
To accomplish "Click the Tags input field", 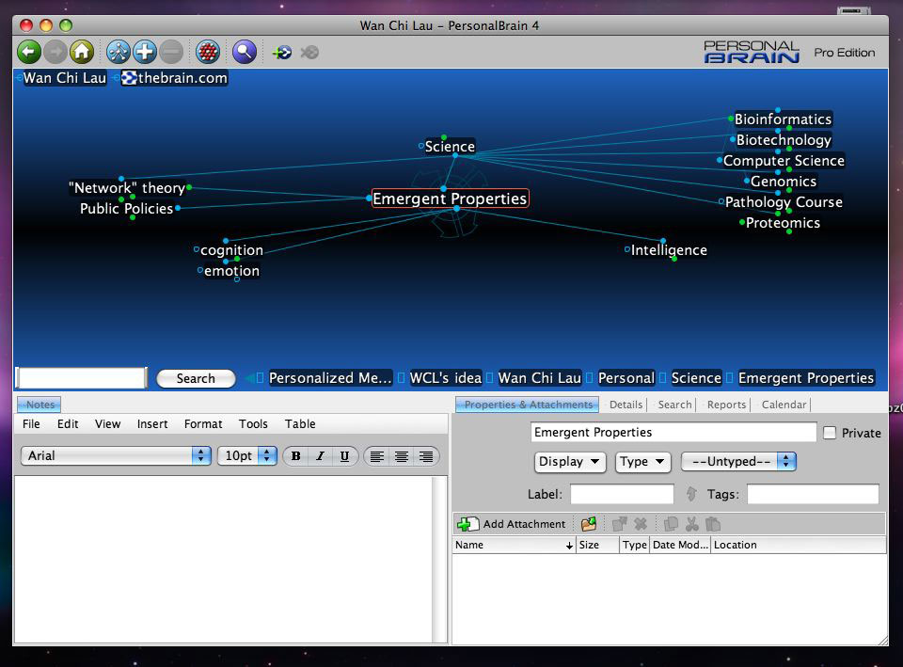I will pyautogui.click(x=813, y=494).
